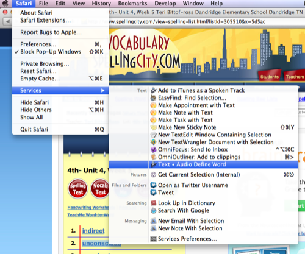This screenshot has height=254, width=305.
Task: Open the History menu
Action: (x=101, y=4)
